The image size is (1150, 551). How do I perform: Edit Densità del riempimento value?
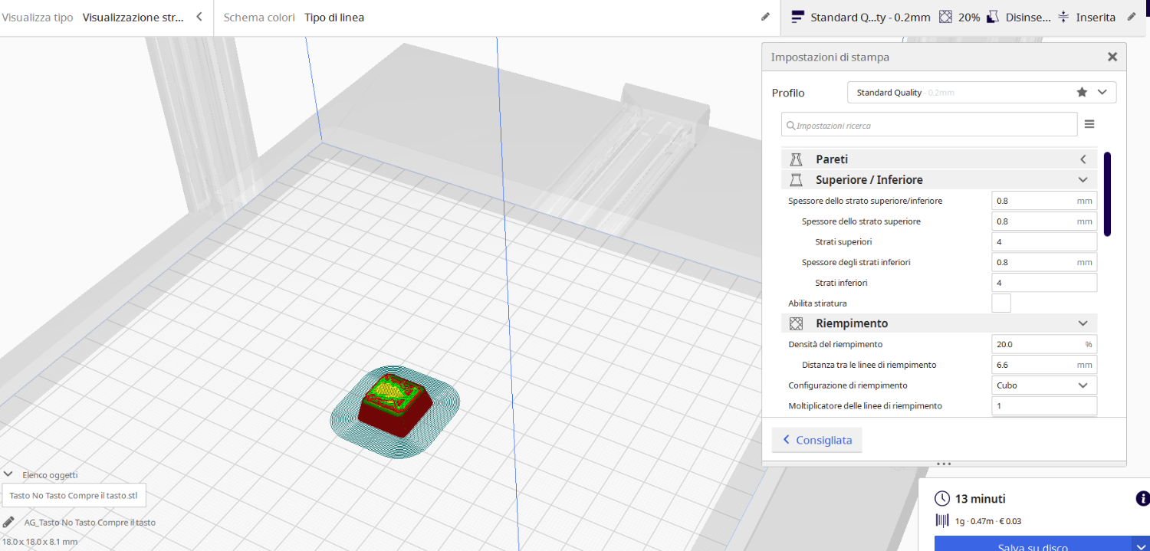tap(1044, 344)
